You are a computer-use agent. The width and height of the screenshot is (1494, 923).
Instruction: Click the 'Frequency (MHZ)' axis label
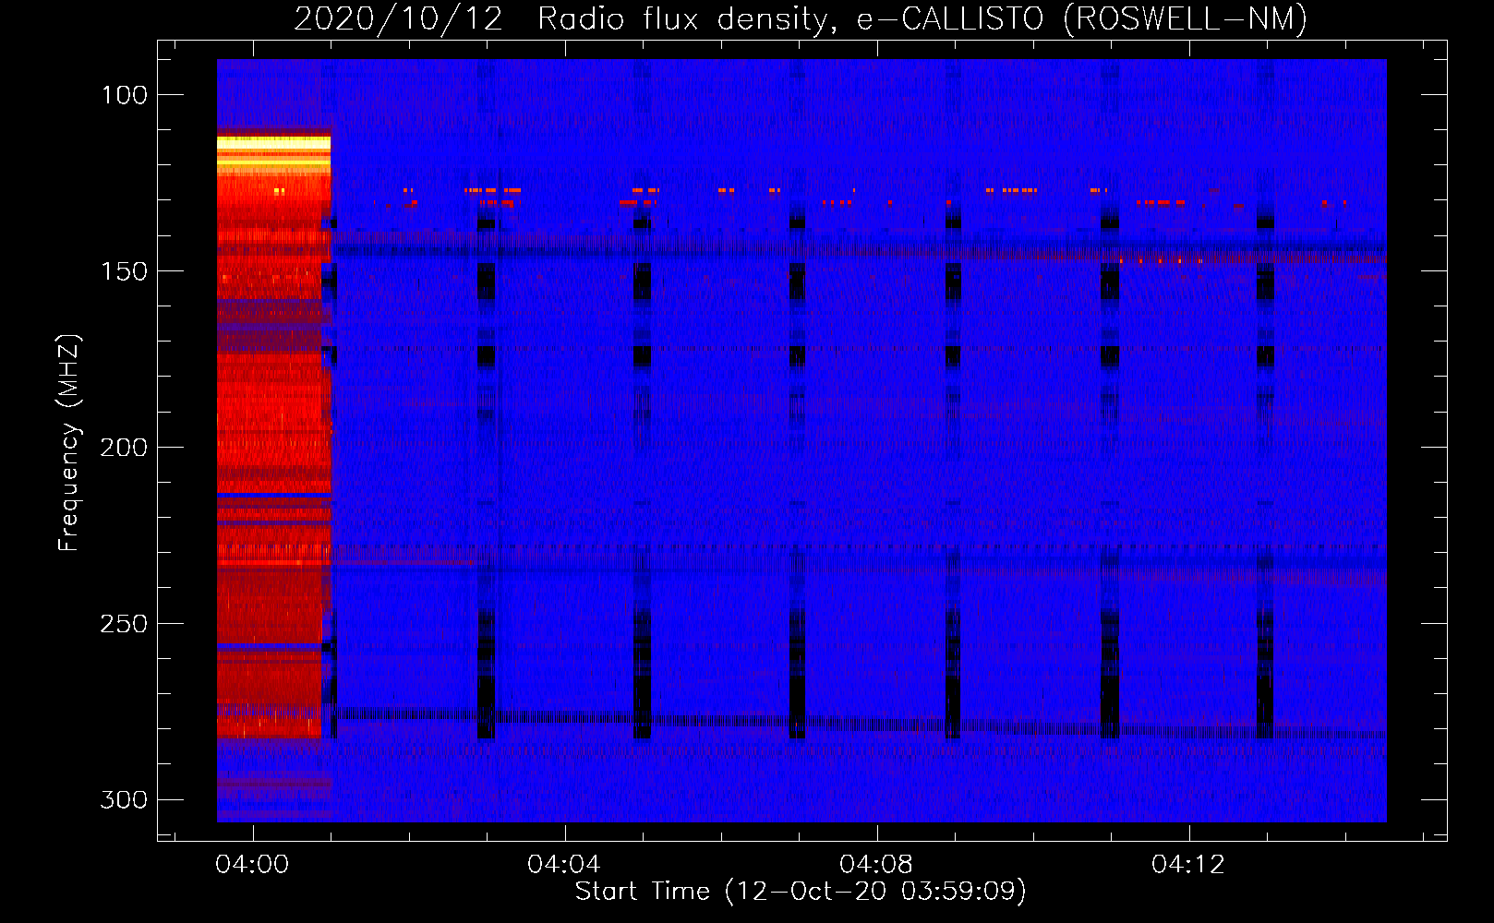tap(69, 442)
